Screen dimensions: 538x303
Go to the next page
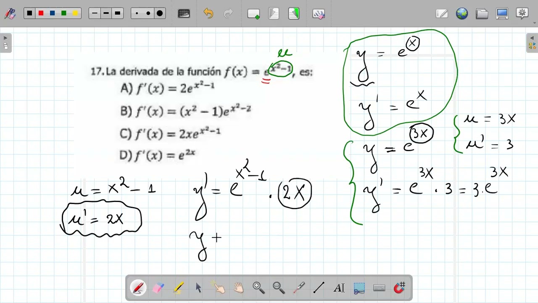(294, 14)
